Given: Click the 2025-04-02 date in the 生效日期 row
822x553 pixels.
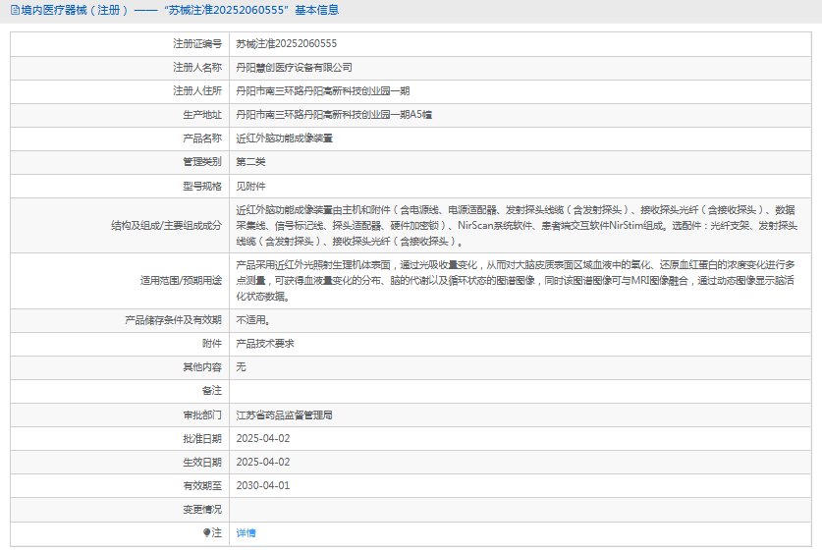Looking at the screenshot, I should click(x=262, y=463).
